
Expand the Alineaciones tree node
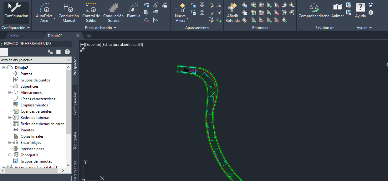coord(10,93)
